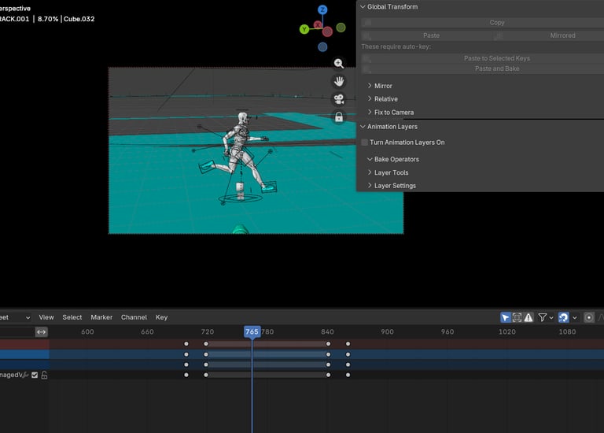The width and height of the screenshot is (604, 433).
Task: Click the blue Z axis gizmo
Action: coord(322,10)
